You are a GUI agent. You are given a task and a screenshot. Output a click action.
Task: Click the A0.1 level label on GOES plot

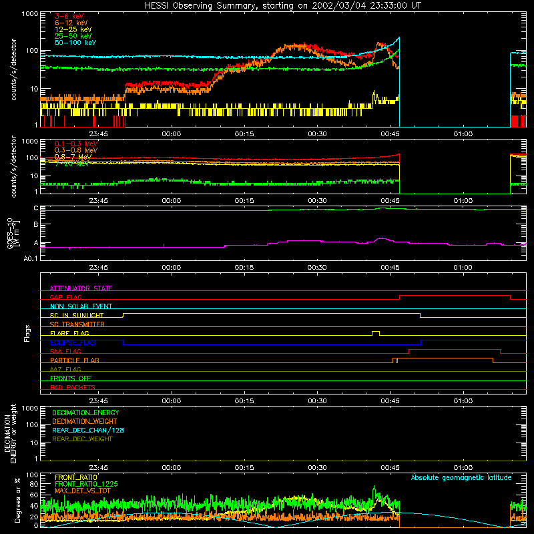[31, 258]
